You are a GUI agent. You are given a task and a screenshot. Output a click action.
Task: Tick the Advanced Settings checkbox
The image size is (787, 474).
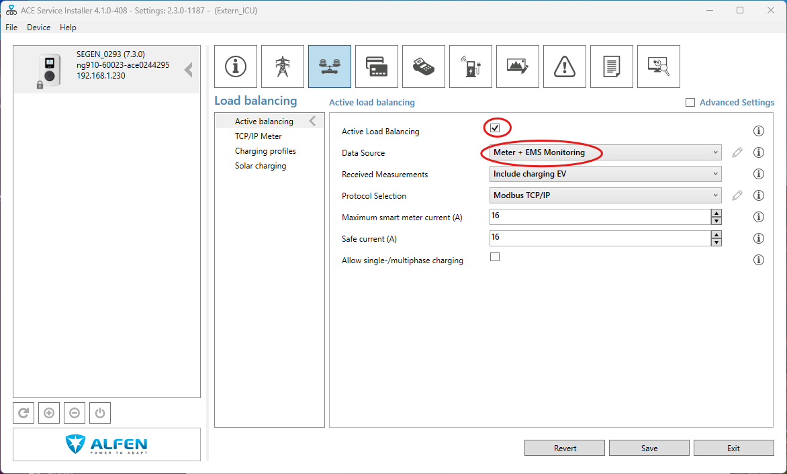690,103
